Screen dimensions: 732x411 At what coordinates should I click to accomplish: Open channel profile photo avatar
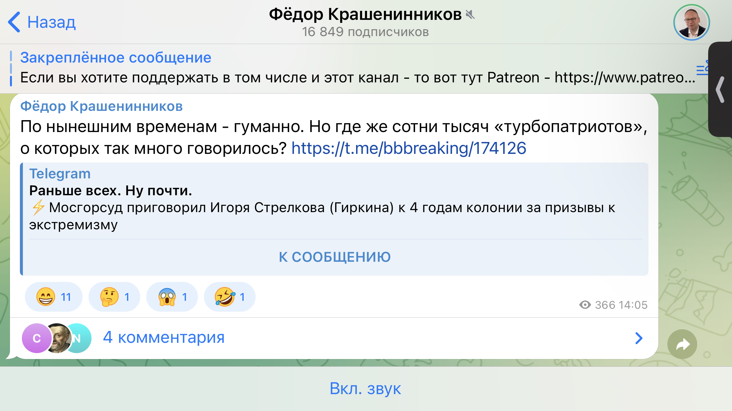(691, 22)
